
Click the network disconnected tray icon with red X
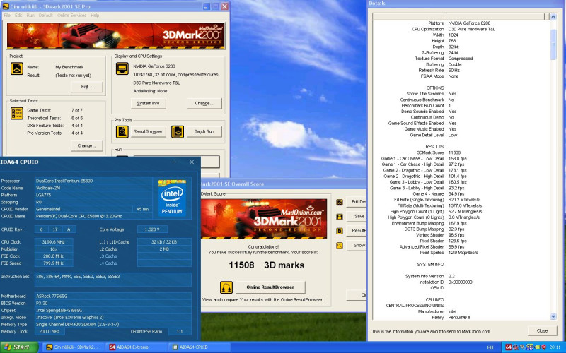click(516, 347)
